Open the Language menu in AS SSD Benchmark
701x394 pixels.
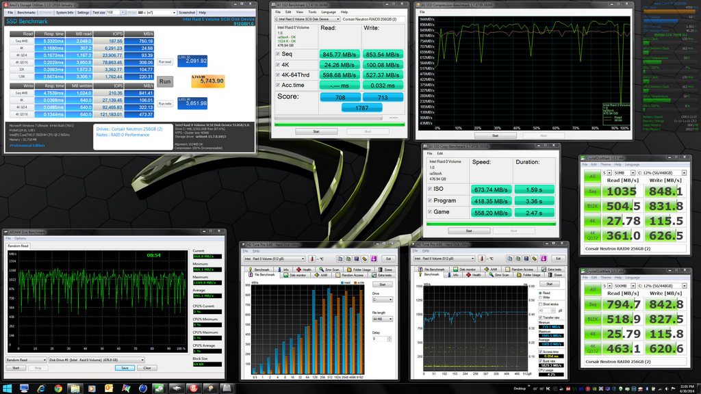[x=329, y=12]
